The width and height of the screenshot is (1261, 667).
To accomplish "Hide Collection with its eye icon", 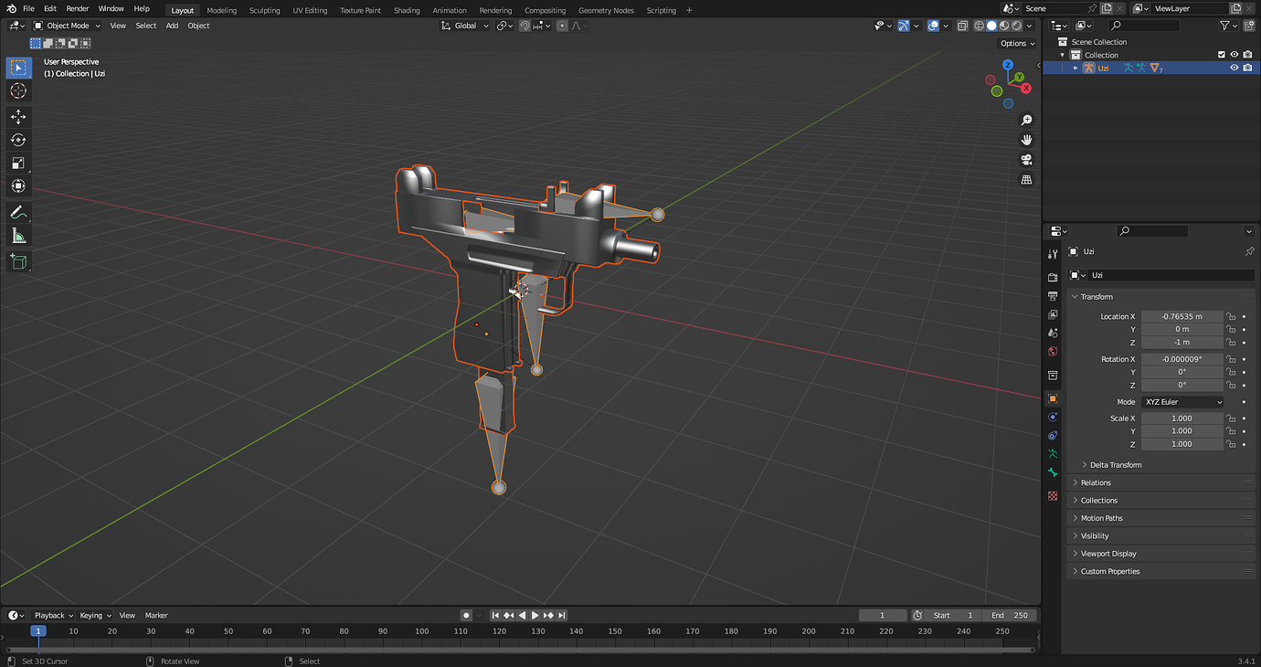I will coord(1234,55).
